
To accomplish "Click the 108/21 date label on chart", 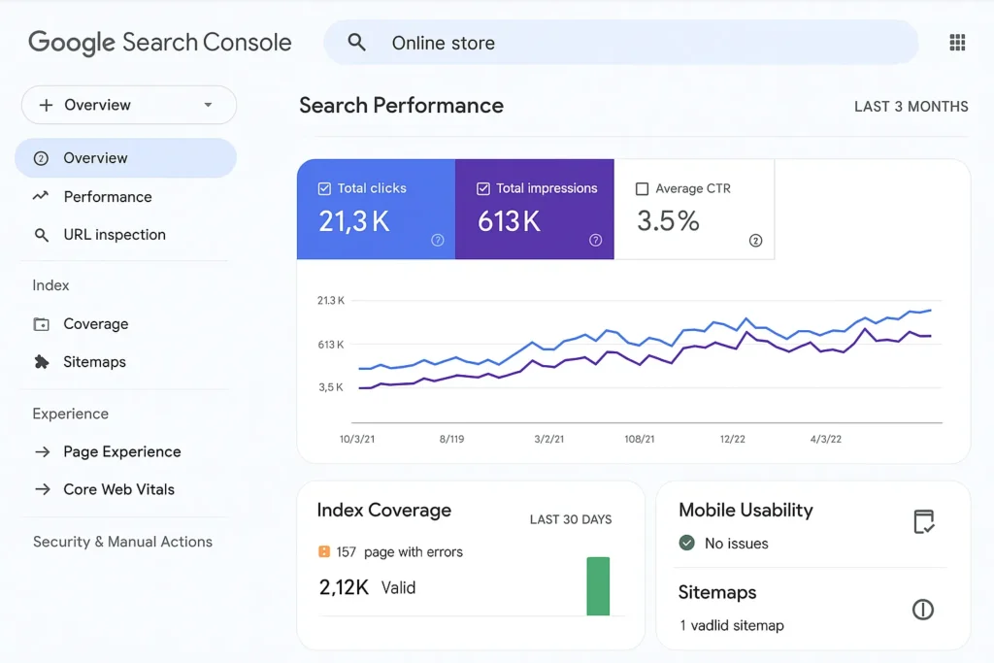I will [639, 439].
